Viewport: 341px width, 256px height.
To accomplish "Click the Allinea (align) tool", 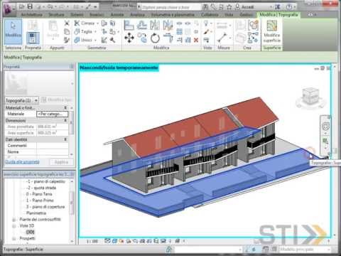I will tap(129, 25).
